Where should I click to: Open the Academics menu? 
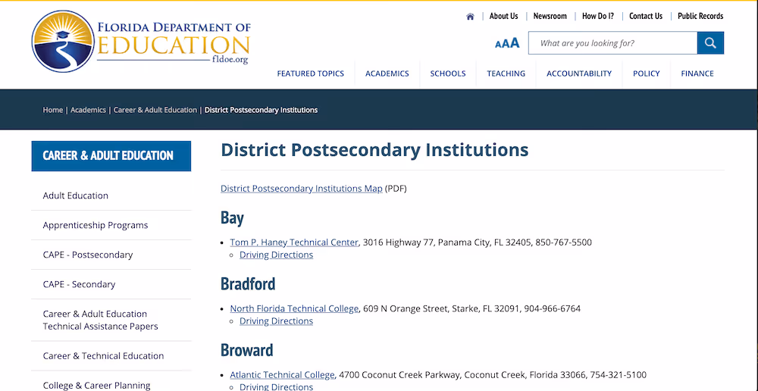(387, 74)
